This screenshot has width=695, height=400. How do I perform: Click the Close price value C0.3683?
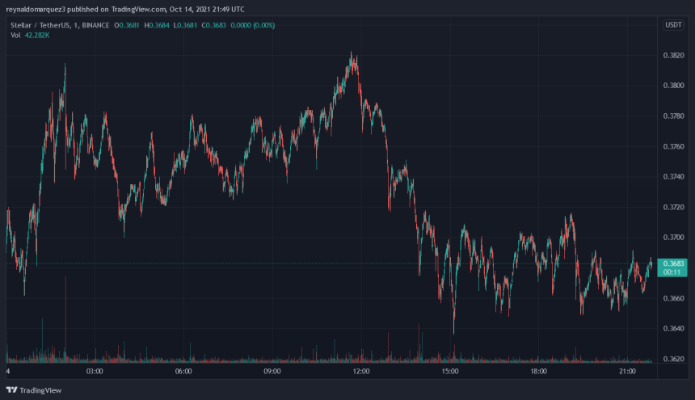[222, 25]
